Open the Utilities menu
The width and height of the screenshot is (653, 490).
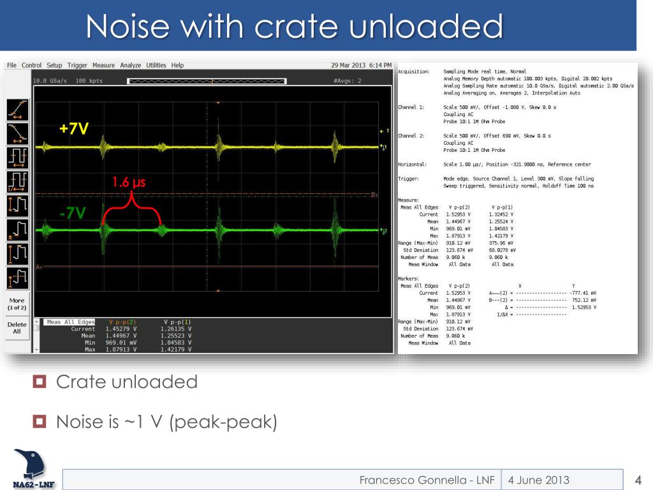point(156,66)
